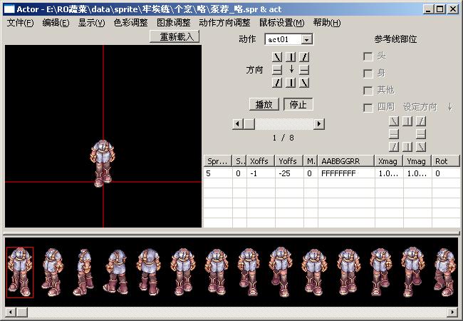Click the AABBGGRR column header
This screenshot has height=321, width=463.
(346, 161)
